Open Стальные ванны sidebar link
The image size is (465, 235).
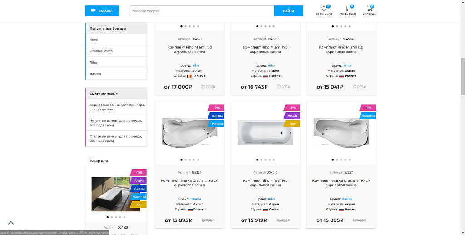(x=116, y=139)
